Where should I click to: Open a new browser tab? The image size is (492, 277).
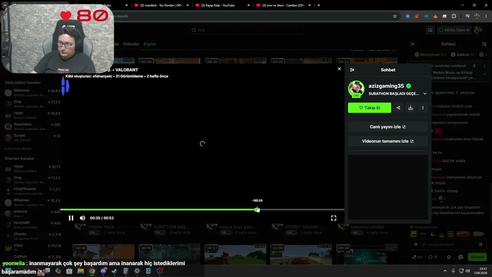click(x=319, y=5)
